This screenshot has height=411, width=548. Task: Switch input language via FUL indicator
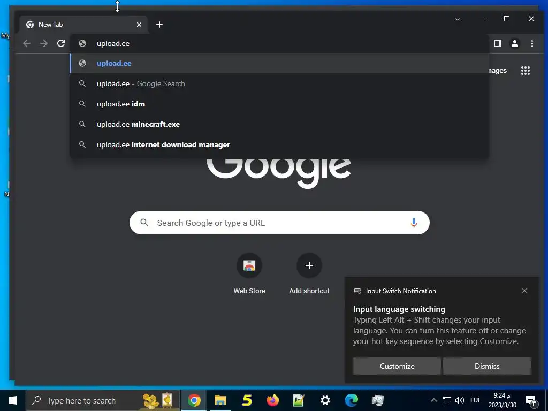pos(476,400)
